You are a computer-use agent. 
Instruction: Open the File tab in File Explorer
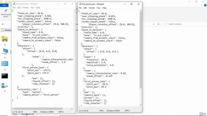click(x=4, y=5)
